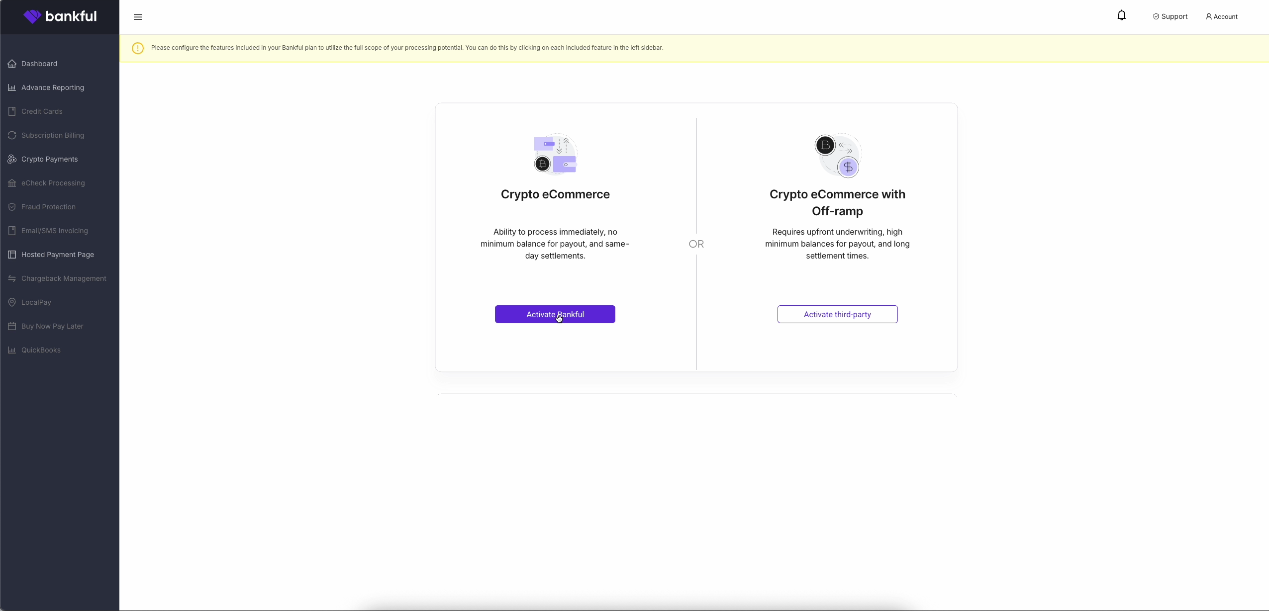Open Dashboard in sidebar
1269x611 pixels.
tap(39, 64)
